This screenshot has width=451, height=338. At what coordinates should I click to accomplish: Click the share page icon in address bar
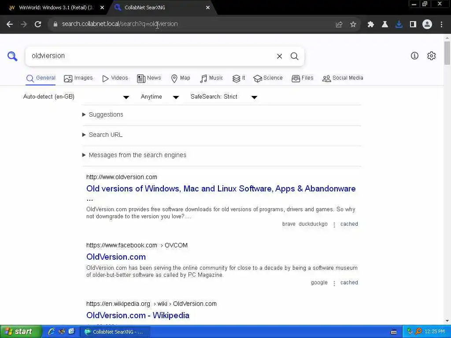(339, 25)
